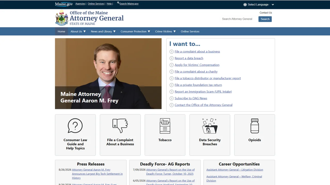Open the Deadly Force report dated 6/05/2026
Image resolution: width=330 pixels, height=185 pixels.
[x=170, y=182]
